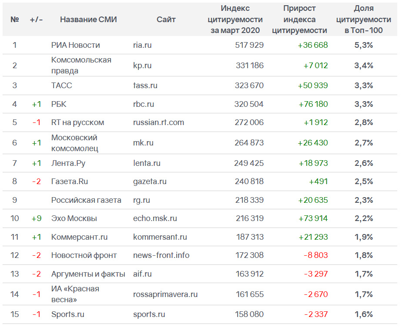Select the 'РБК' media name

click(x=59, y=104)
